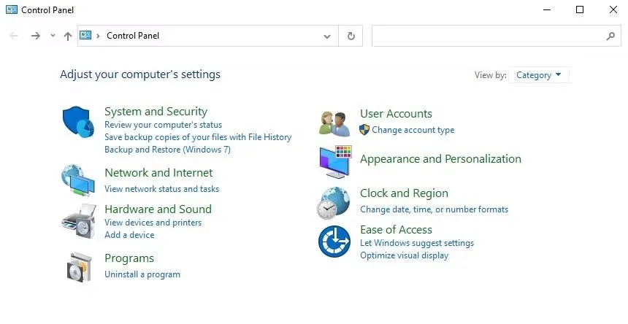Click the Clock and Region globe icon
Screen dimensions: 628x324
point(334,202)
